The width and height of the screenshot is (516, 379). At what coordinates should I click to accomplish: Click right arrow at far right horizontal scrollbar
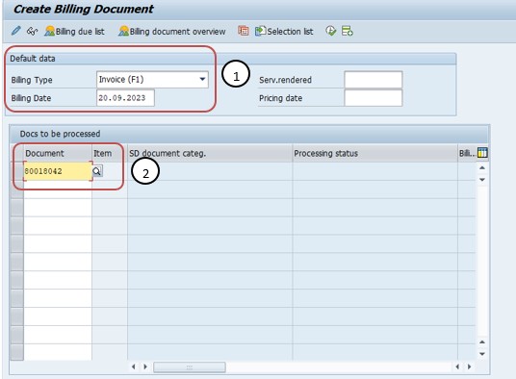[469, 366]
